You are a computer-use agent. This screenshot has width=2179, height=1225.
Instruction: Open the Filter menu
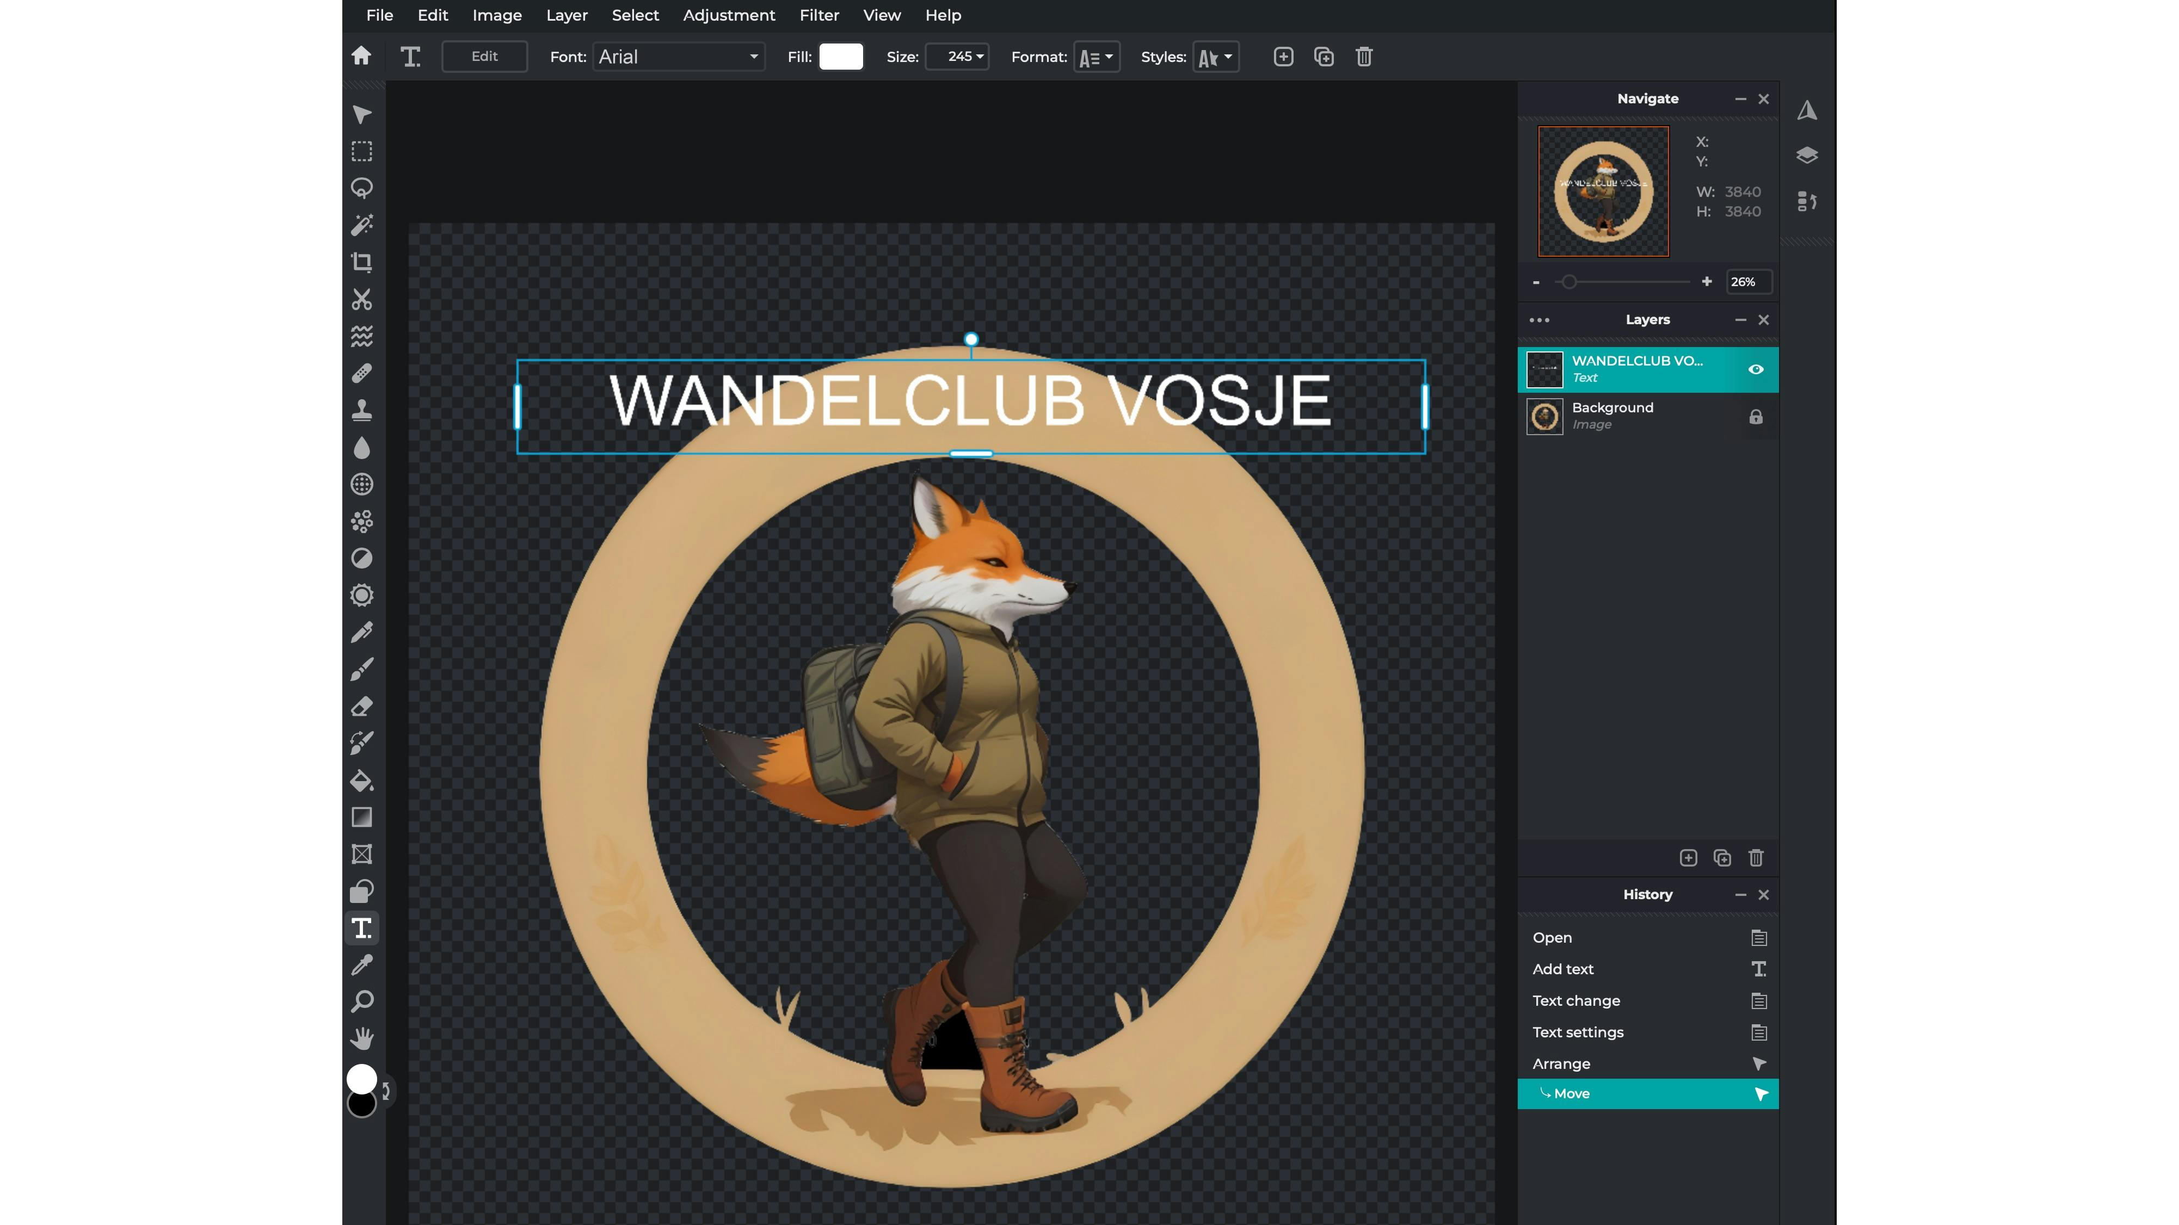[819, 15]
